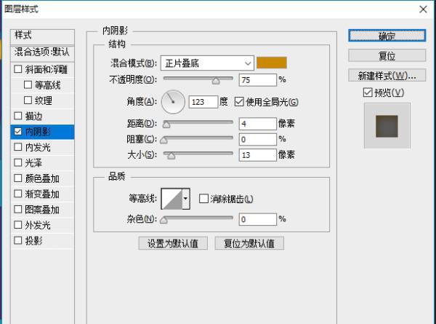Viewport: 436px width, 324px height.
Task: Click the 阻塞 slider handle
Action: pos(163,140)
